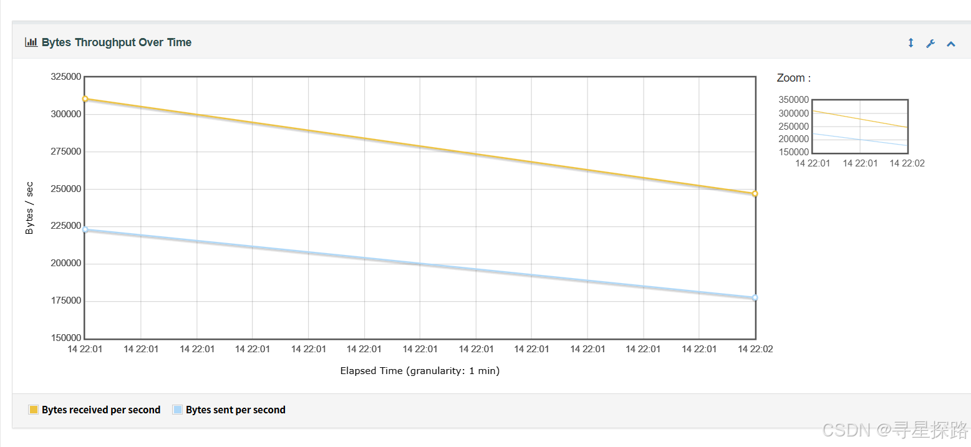Toggle the Bytes sent per second legend

tap(229, 410)
